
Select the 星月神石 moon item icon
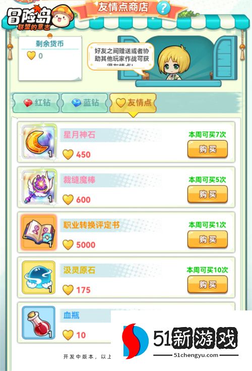[39, 142]
